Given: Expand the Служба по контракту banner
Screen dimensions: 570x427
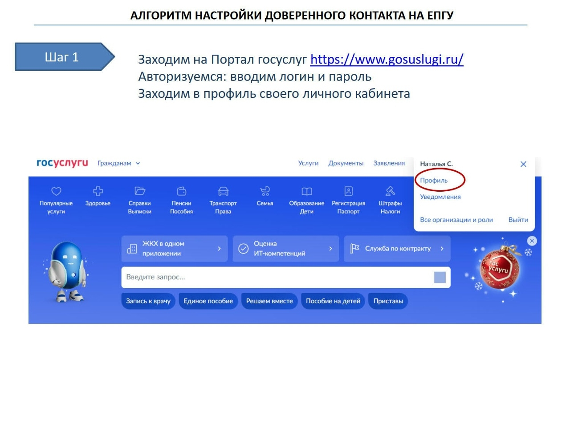Looking at the screenshot, I should (397, 248).
